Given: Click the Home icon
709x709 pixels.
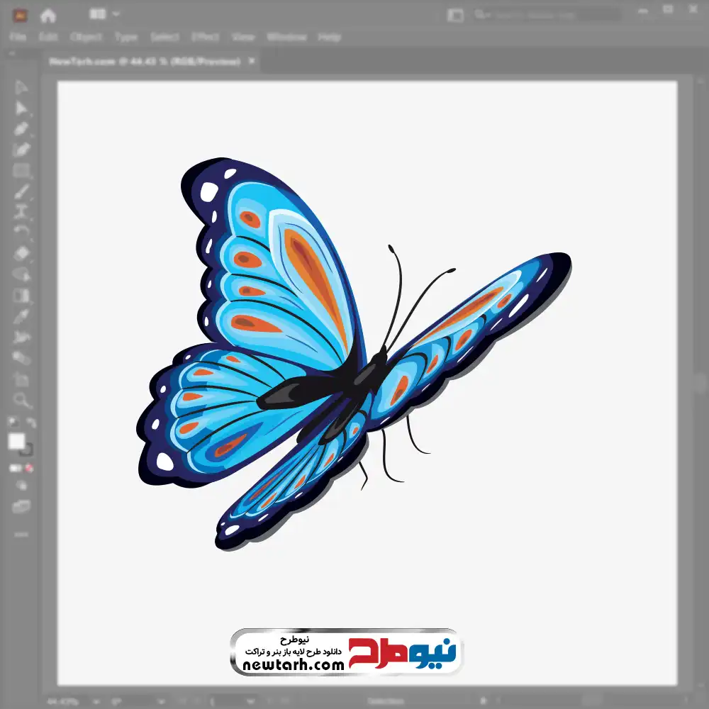Looking at the screenshot, I should pyautogui.click(x=48, y=14).
